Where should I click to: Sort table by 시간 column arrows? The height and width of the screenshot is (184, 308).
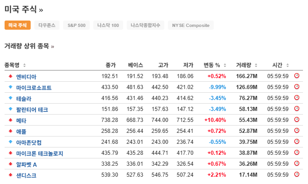[x=287, y=65]
